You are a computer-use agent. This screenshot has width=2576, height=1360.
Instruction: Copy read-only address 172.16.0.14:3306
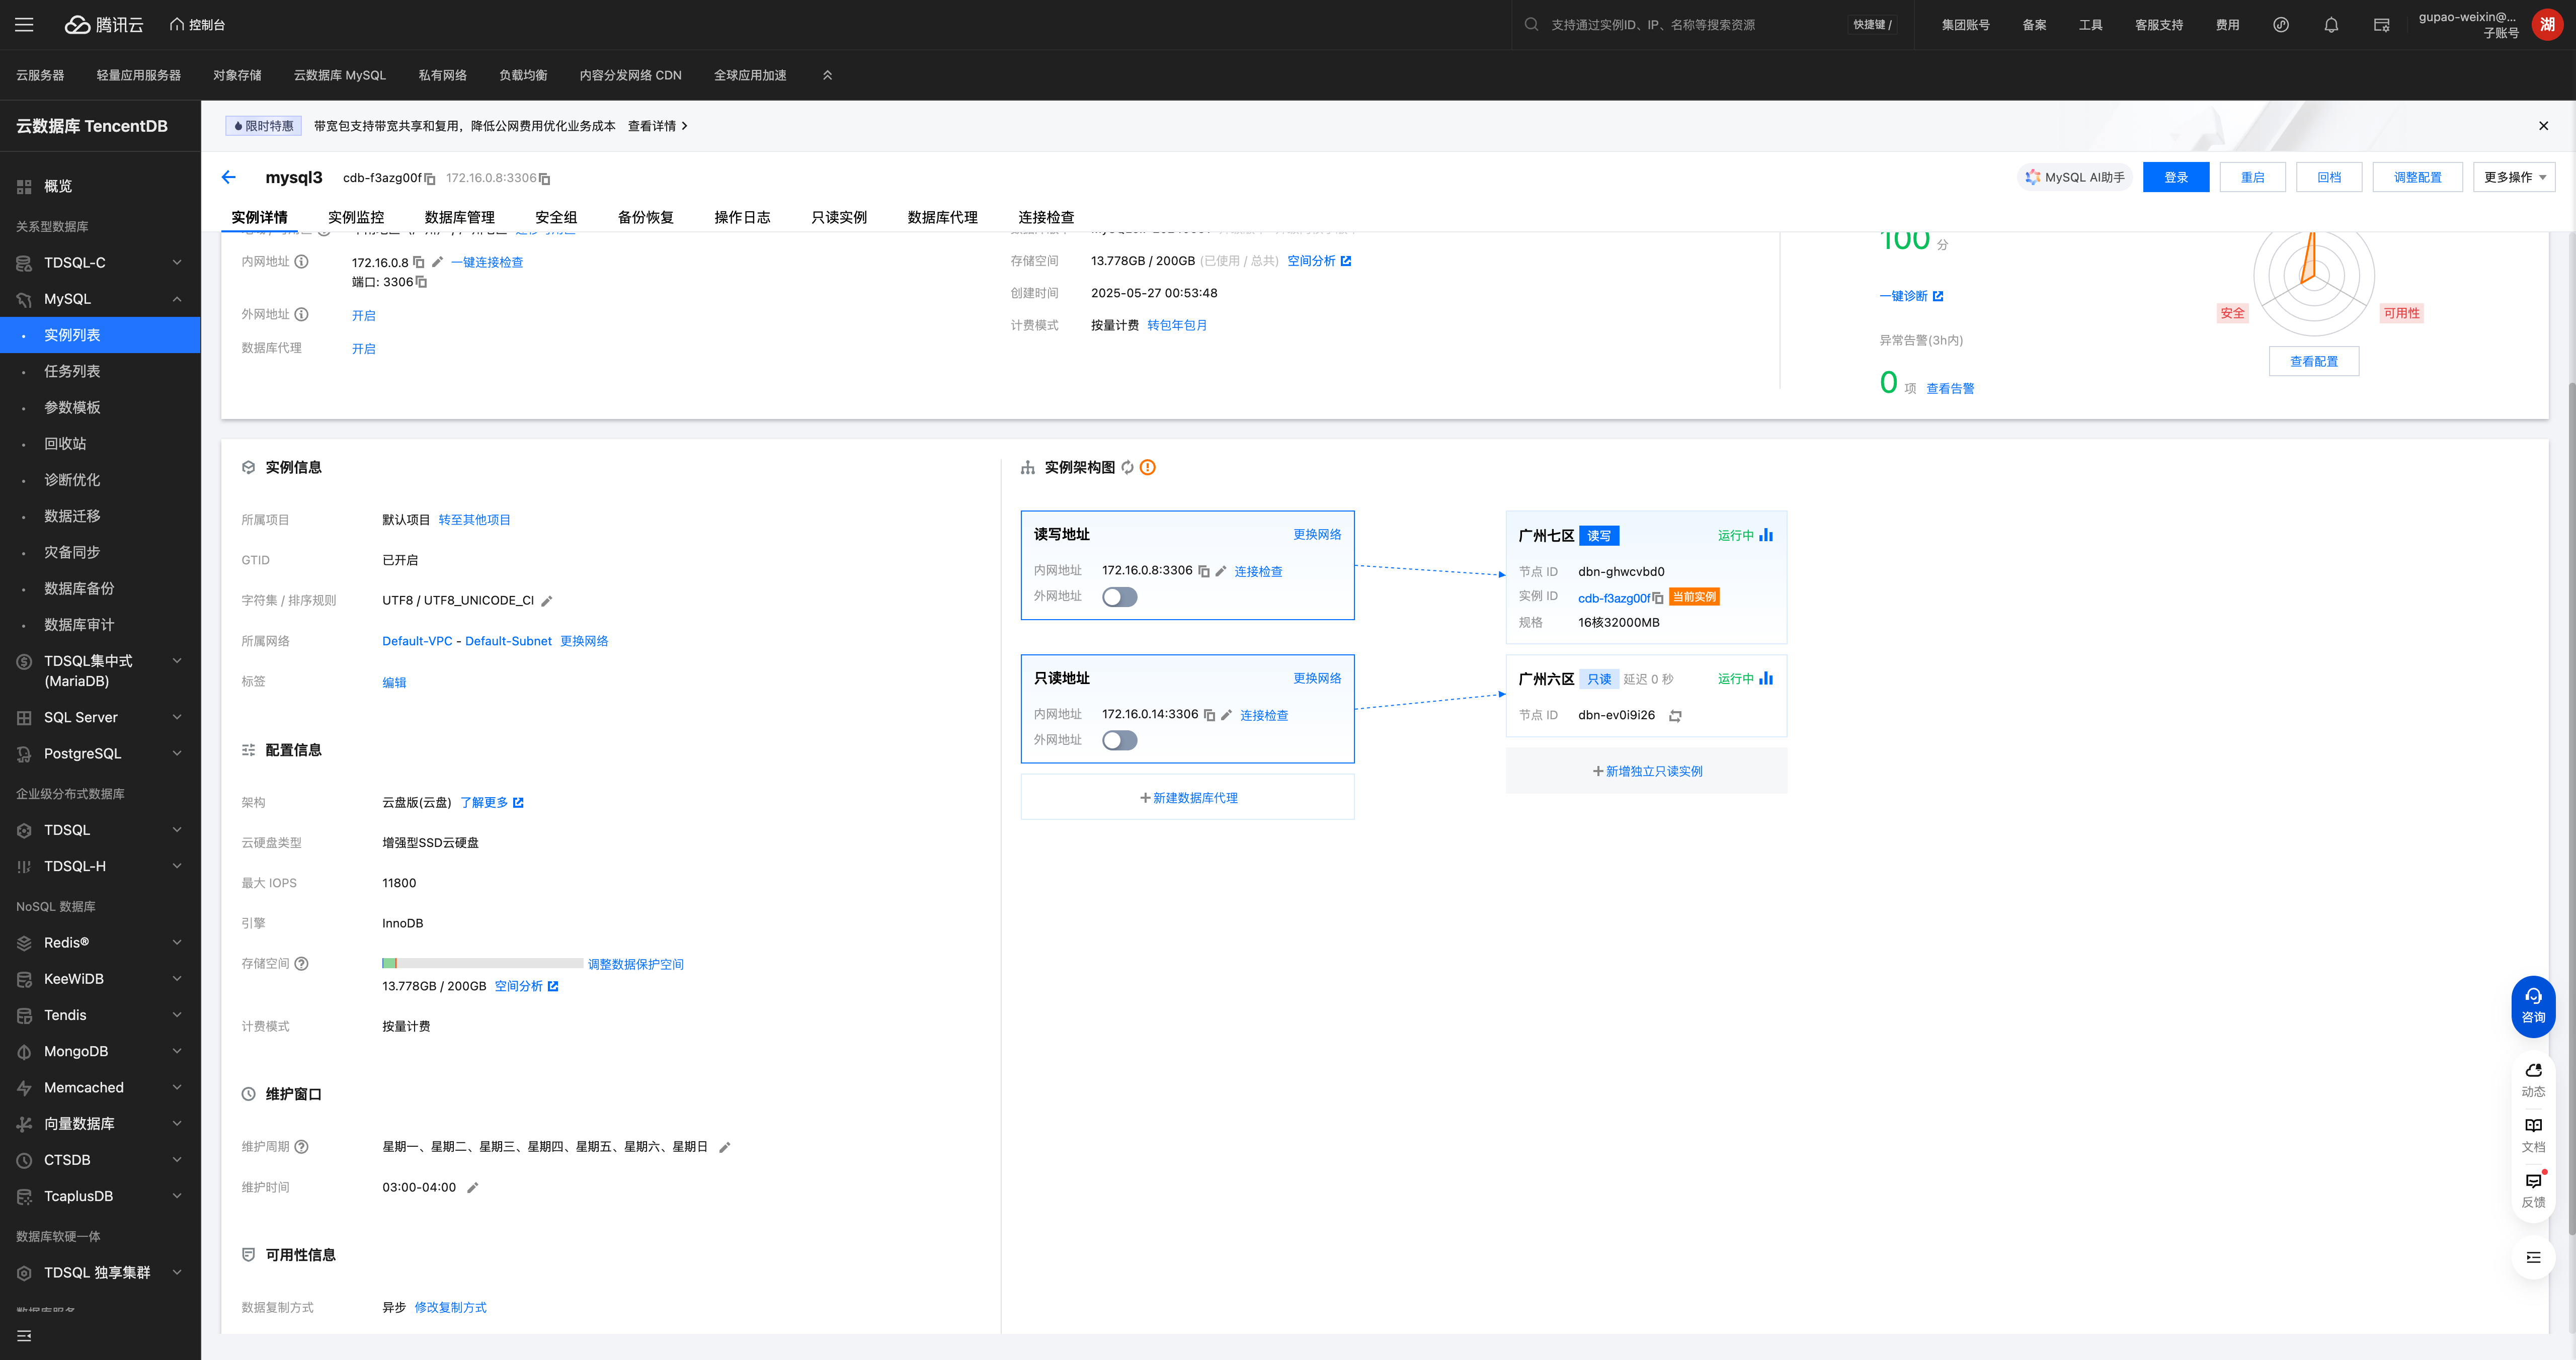click(1209, 715)
